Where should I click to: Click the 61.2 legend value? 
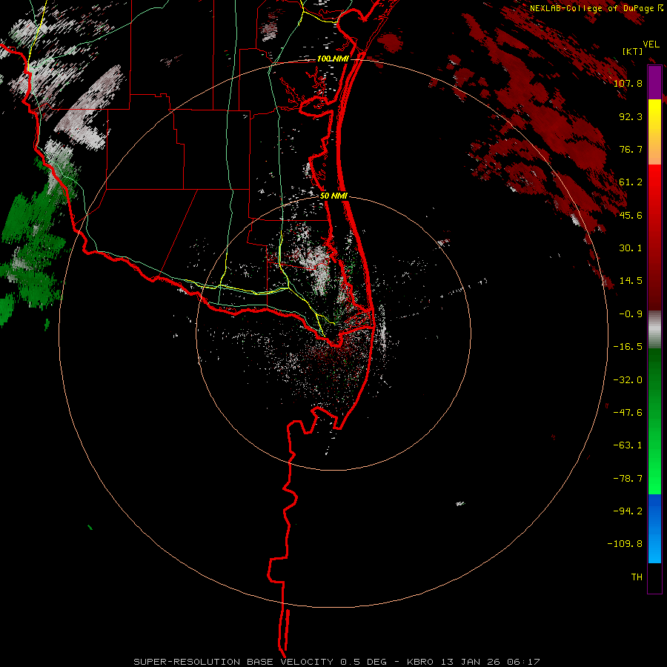coord(631,182)
